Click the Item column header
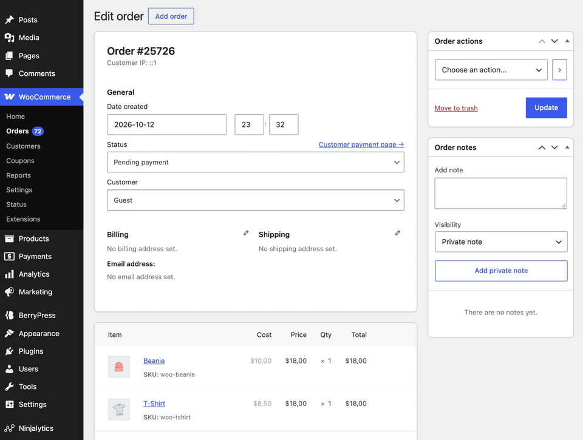Screen dimensions: 583x440 click(x=115, y=335)
